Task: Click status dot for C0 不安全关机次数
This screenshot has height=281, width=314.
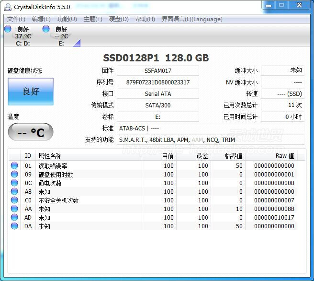Action: point(14,200)
